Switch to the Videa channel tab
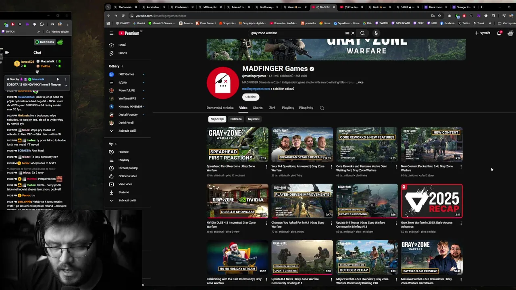The height and width of the screenshot is (290, 516). pyautogui.click(x=243, y=108)
